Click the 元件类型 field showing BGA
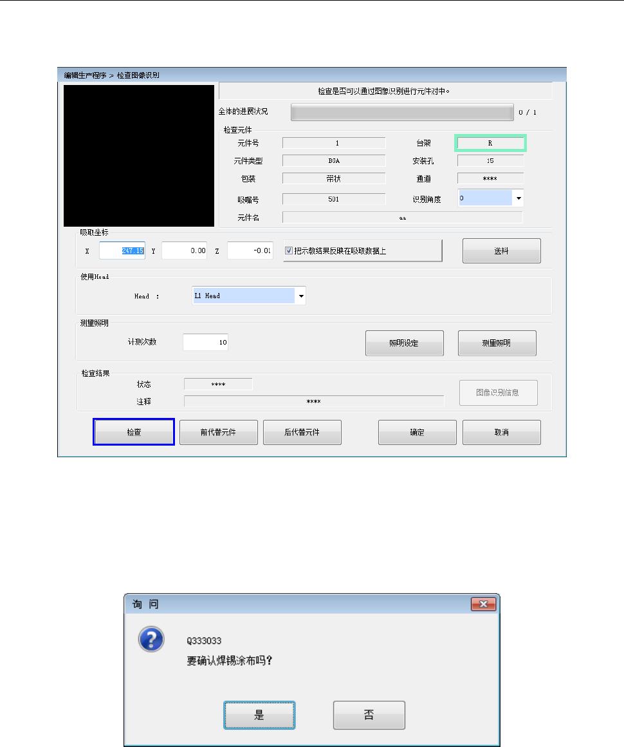The image size is (624, 747). (x=334, y=160)
